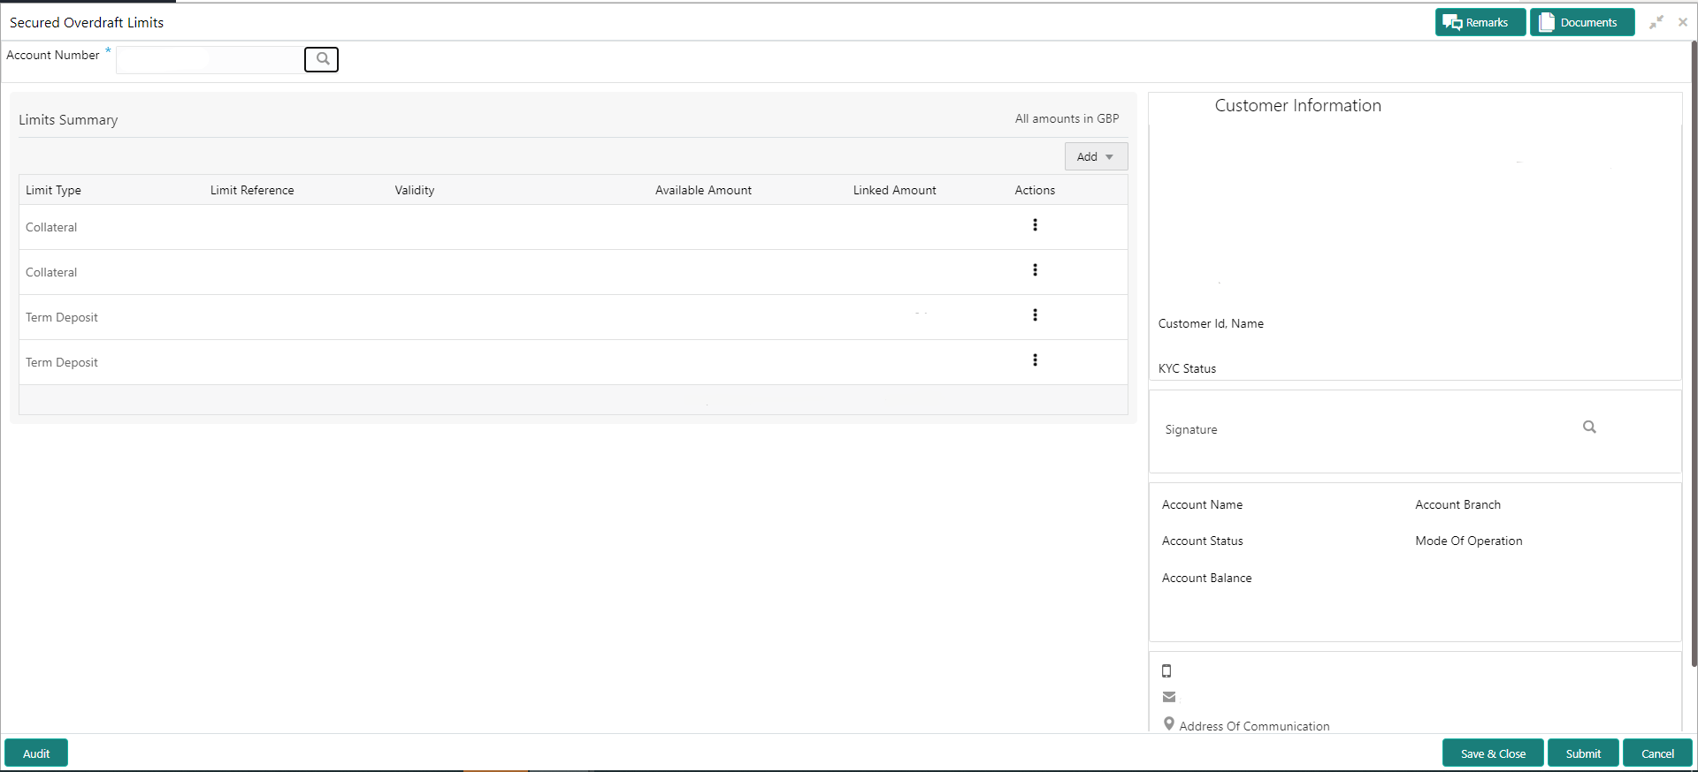Open the Remarks panel
This screenshot has height=772, width=1698.
point(1480,23)
